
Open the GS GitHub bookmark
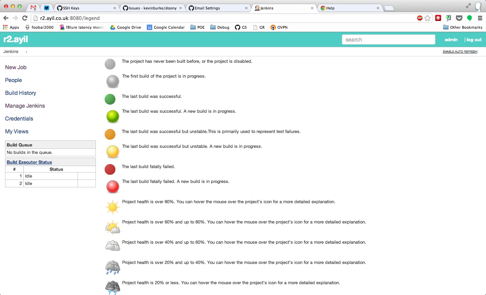point(241,27)
